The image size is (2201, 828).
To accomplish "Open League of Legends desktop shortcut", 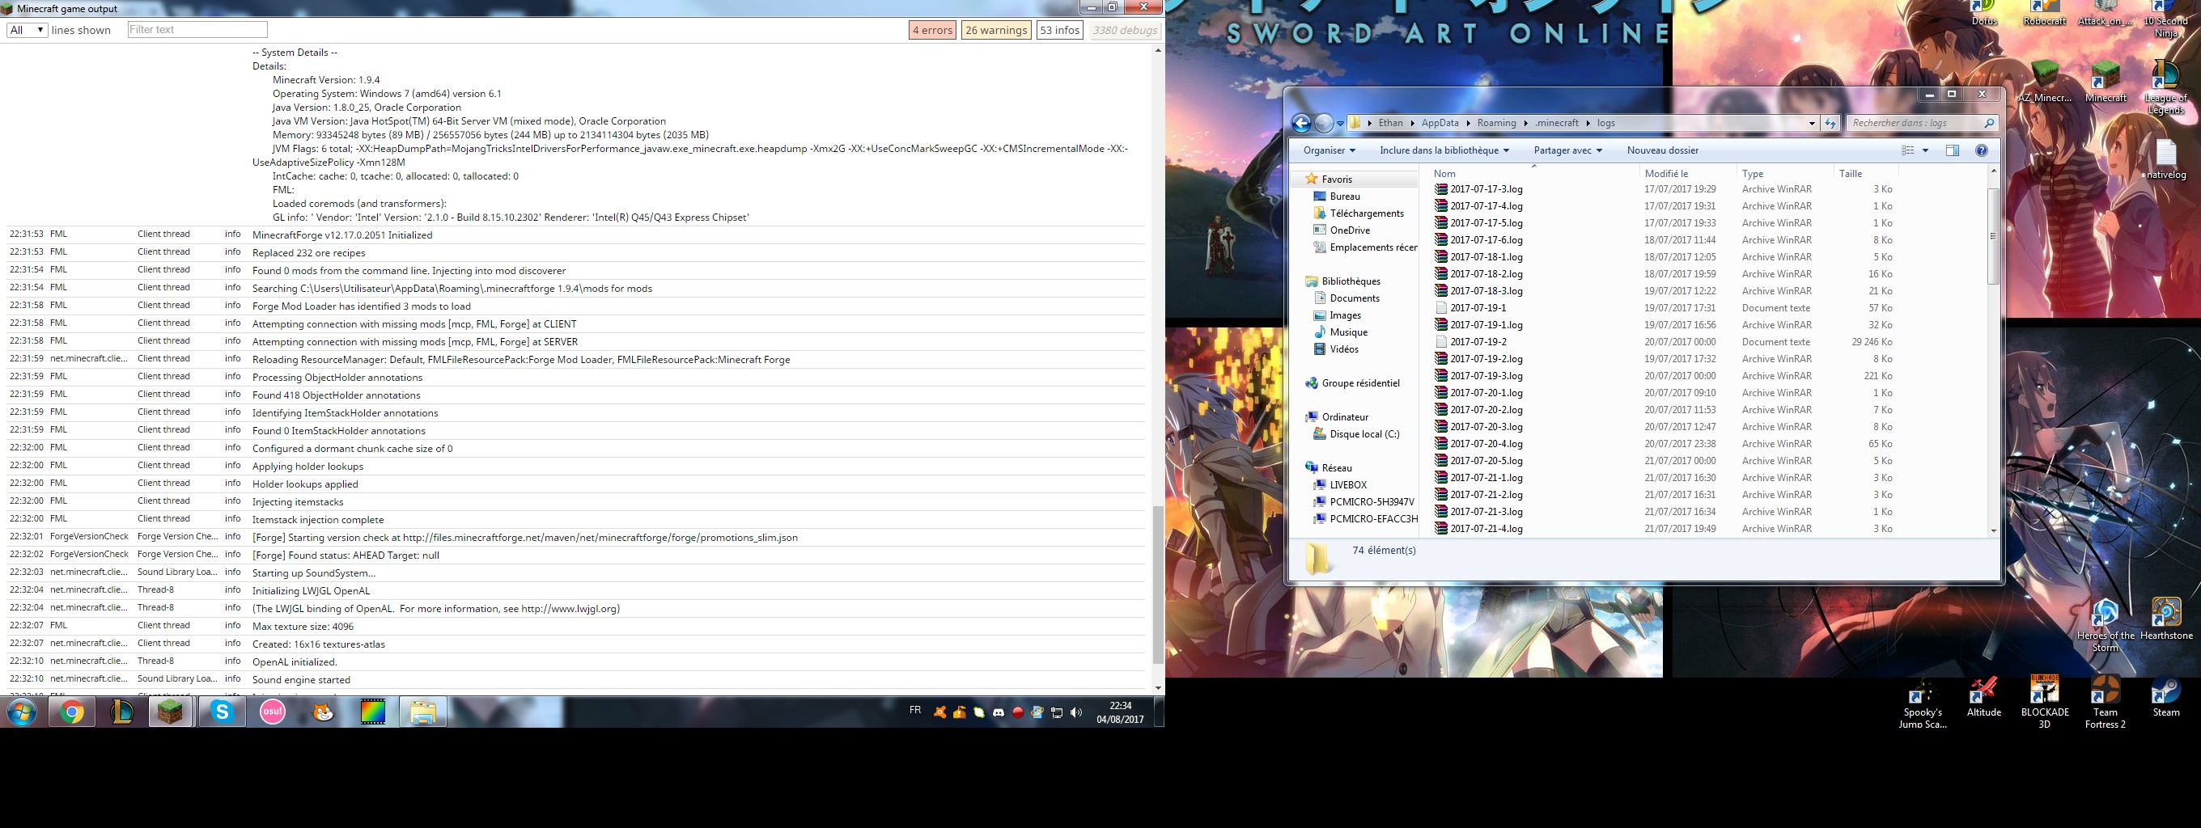I will (2166, 88).
